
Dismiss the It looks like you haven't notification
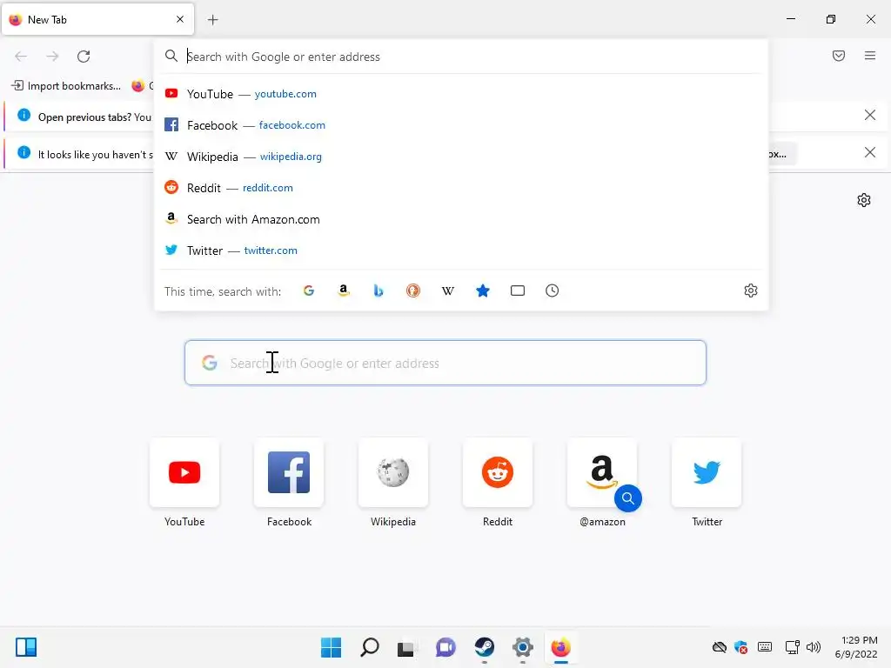[869, 152]
